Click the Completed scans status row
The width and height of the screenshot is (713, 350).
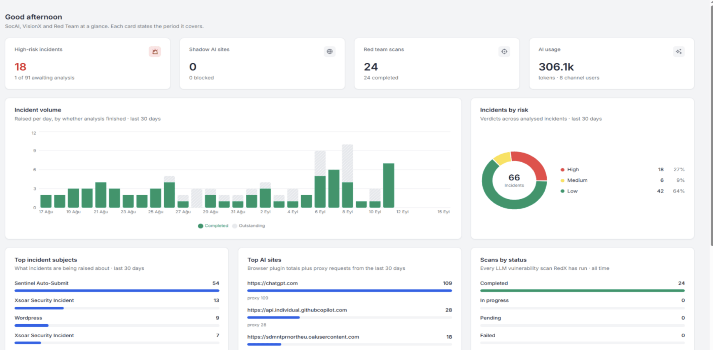[582, 286]
